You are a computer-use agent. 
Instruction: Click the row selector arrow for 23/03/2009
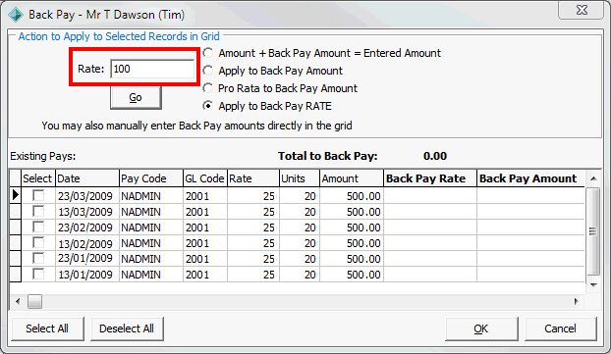tap(15, 195)
